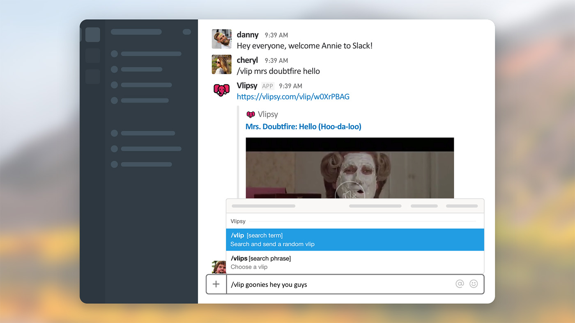
Task: Click the Vlipsy sender name
Action: click(247, 86)
